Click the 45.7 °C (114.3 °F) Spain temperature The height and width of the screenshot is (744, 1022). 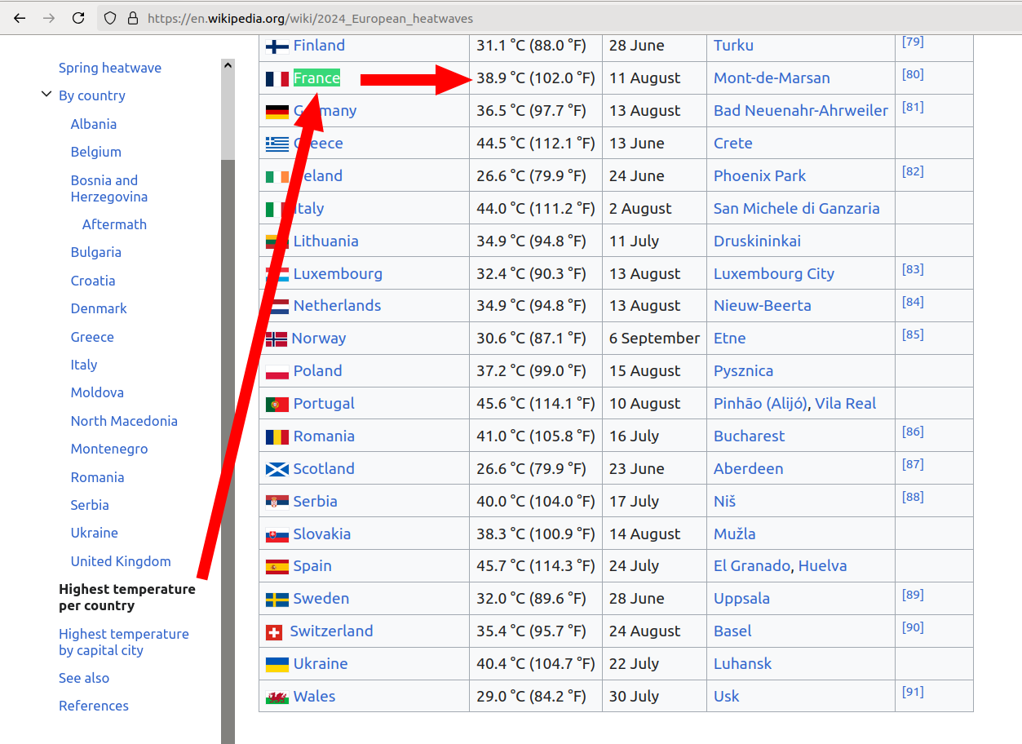(536, 566)
